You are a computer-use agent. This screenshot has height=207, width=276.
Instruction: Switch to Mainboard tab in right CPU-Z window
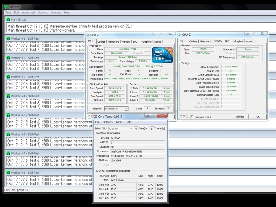point(205,42)
